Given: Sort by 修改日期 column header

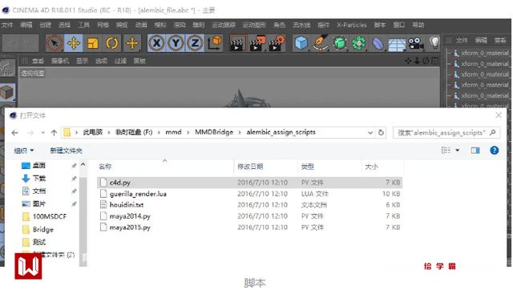Looking at the screenshot, I should tap(250, 167).
